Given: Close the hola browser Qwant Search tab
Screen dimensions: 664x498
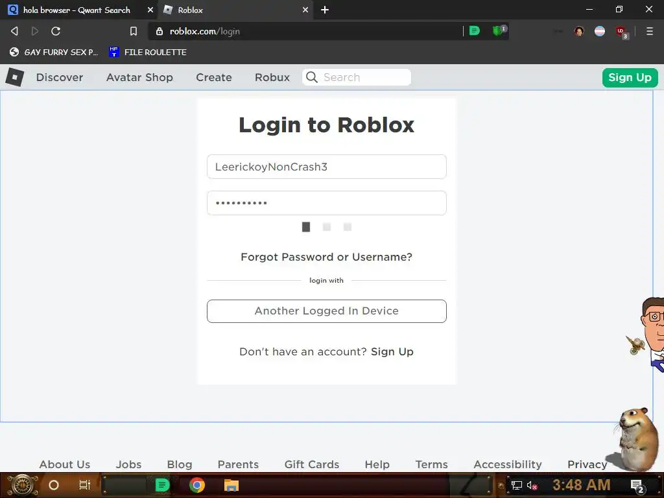Looking at the screenshot, I should pyautogui.click(x=150, y=10).
